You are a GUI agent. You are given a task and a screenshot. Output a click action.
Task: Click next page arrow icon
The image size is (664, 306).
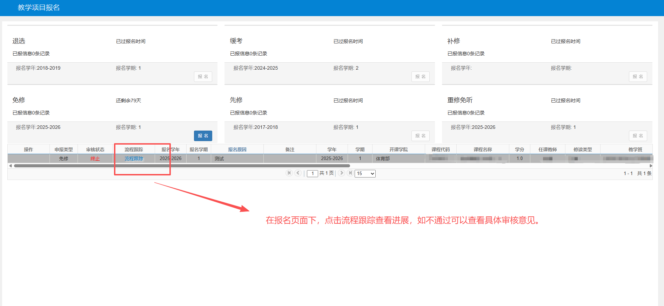tap(341, 173)
